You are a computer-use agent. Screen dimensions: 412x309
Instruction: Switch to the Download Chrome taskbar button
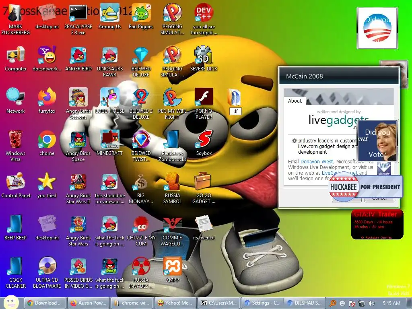tap(45, 303)
